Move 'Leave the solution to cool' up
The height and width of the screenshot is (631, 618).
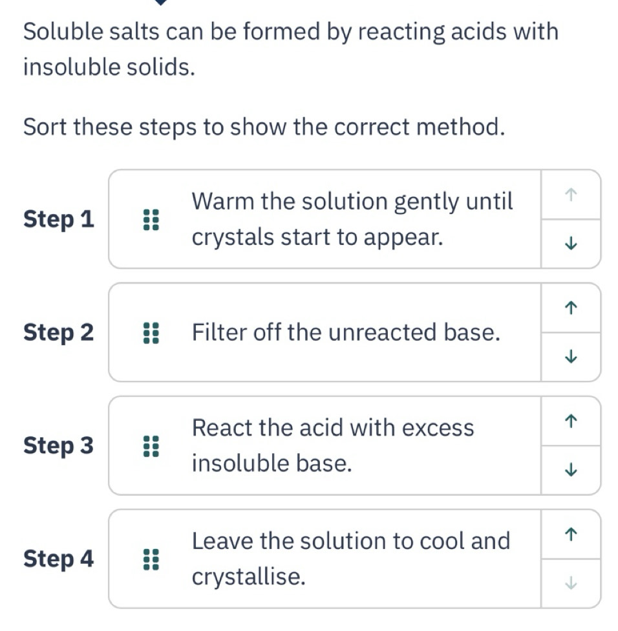click(x=571, y=535)
